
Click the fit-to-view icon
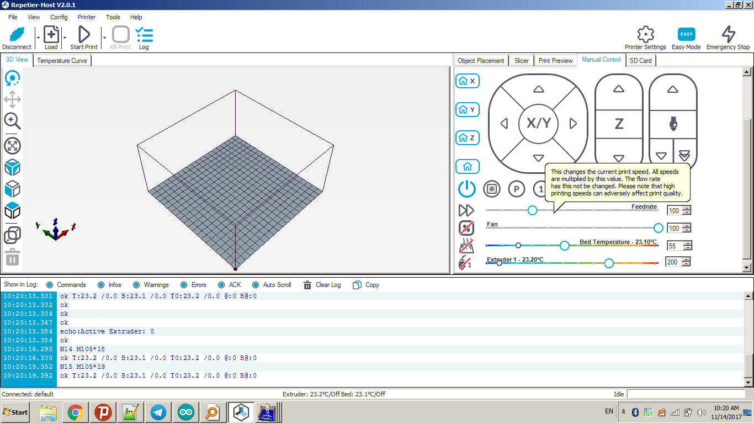coord(12,146)
